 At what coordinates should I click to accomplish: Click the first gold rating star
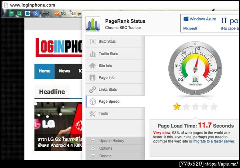click(177, 106)
